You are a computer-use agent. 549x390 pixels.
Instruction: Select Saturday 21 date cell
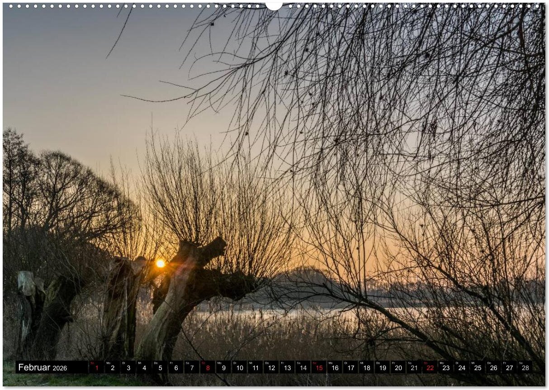pos(414,367)
